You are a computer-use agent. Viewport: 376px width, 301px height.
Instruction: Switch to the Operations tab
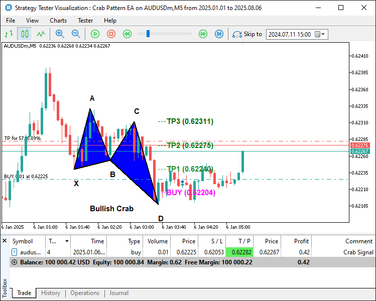tap(85, 293)
